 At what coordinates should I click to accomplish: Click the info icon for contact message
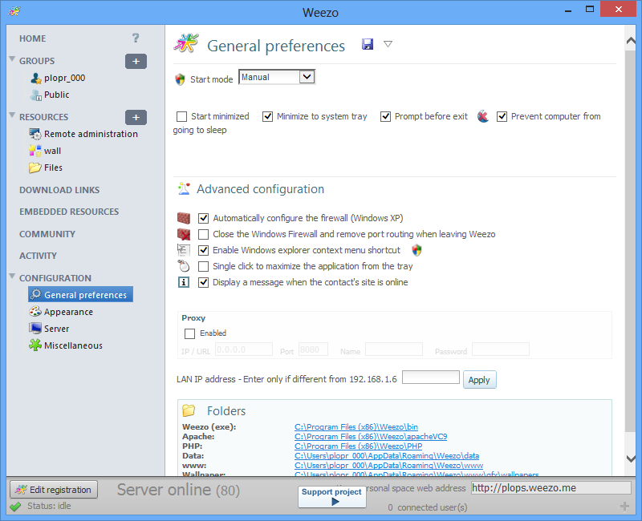(184, 282)
